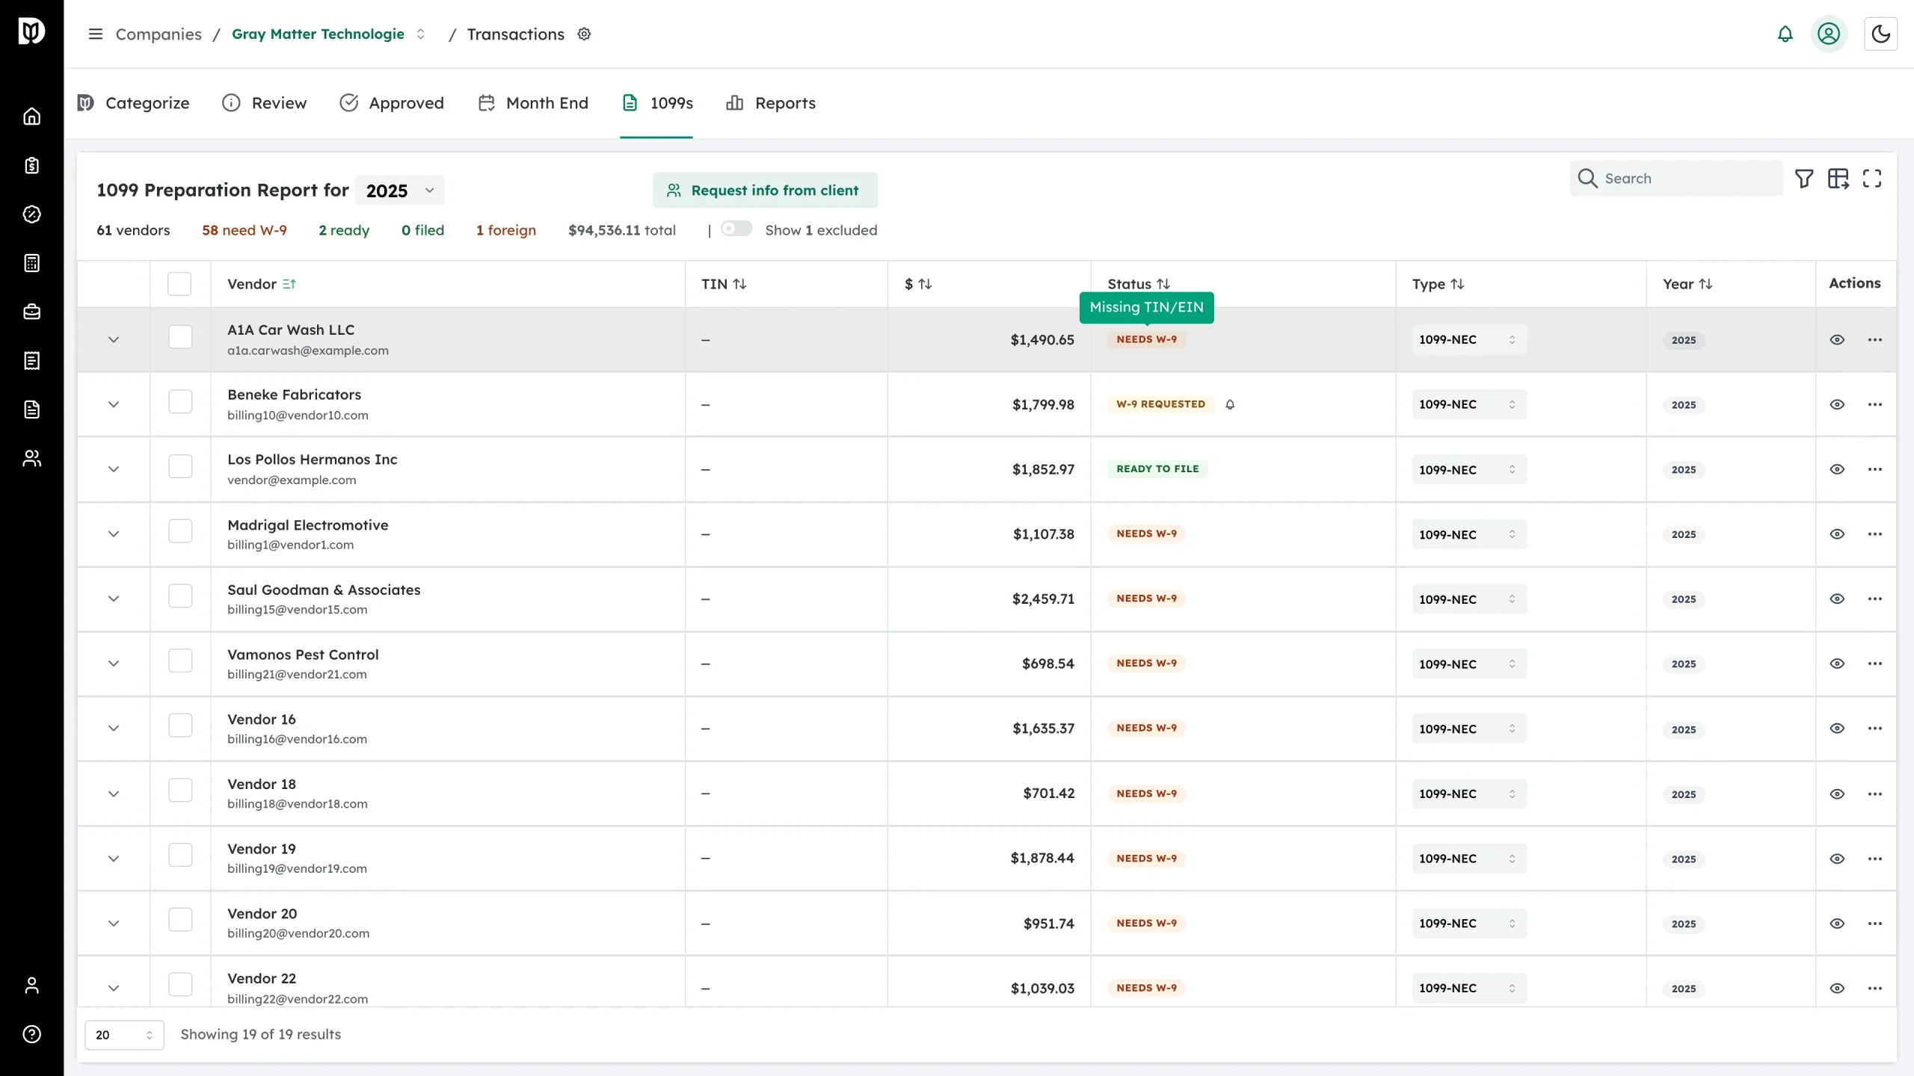Check the box for Beneke Fabricators
Viewport: 1914px width, 1076px height.
click(x=180, y=402)
